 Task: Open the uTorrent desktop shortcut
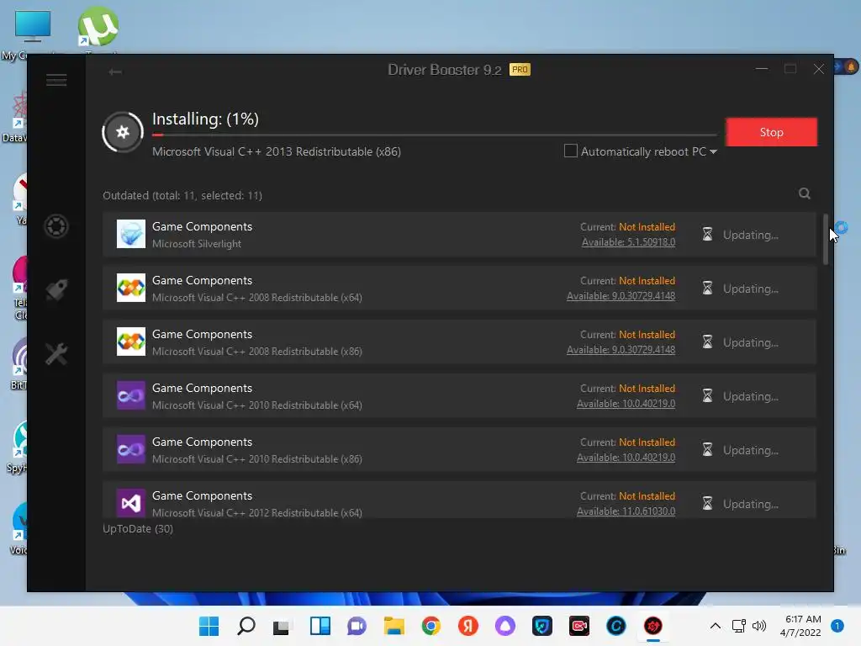(98, 26)
